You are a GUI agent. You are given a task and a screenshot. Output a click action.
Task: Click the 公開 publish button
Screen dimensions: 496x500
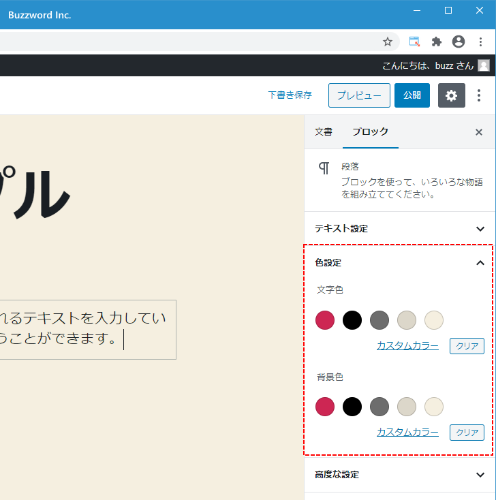tap(412, 95)
